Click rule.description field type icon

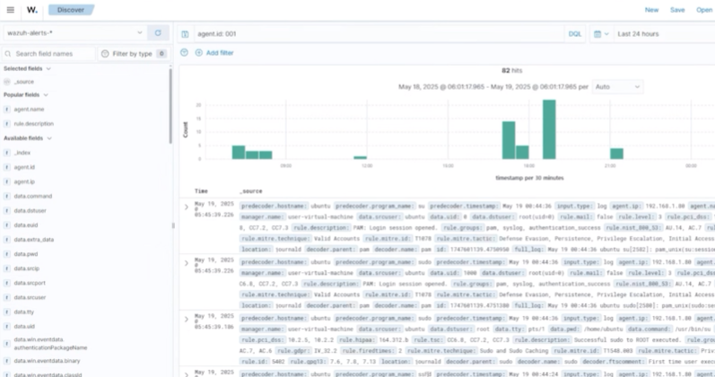pos(7,124)
